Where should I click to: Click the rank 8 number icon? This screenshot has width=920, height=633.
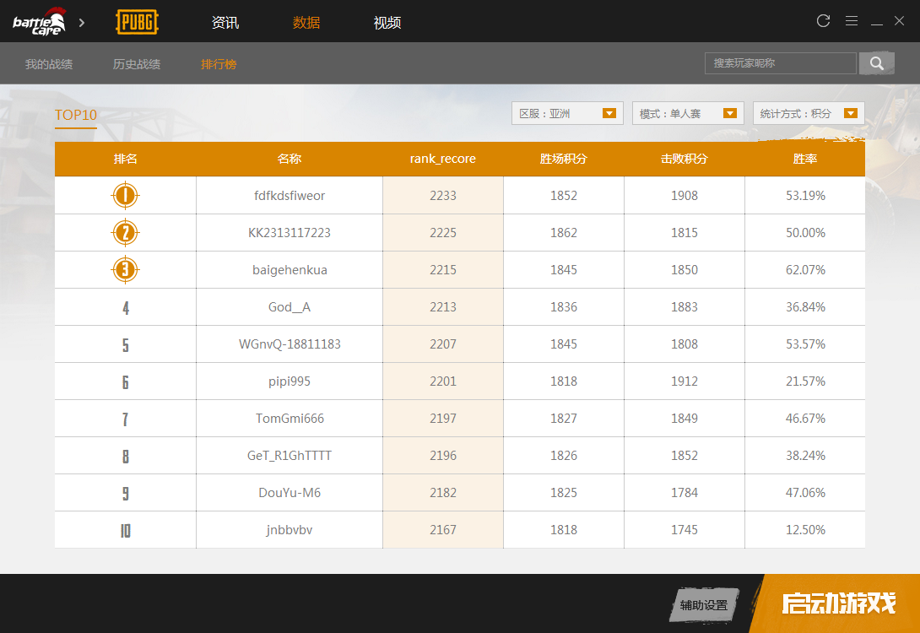[x=126, y=456]
